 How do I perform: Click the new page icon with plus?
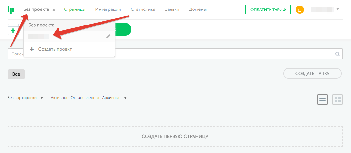pyautogui.click(x=12, y=29)
